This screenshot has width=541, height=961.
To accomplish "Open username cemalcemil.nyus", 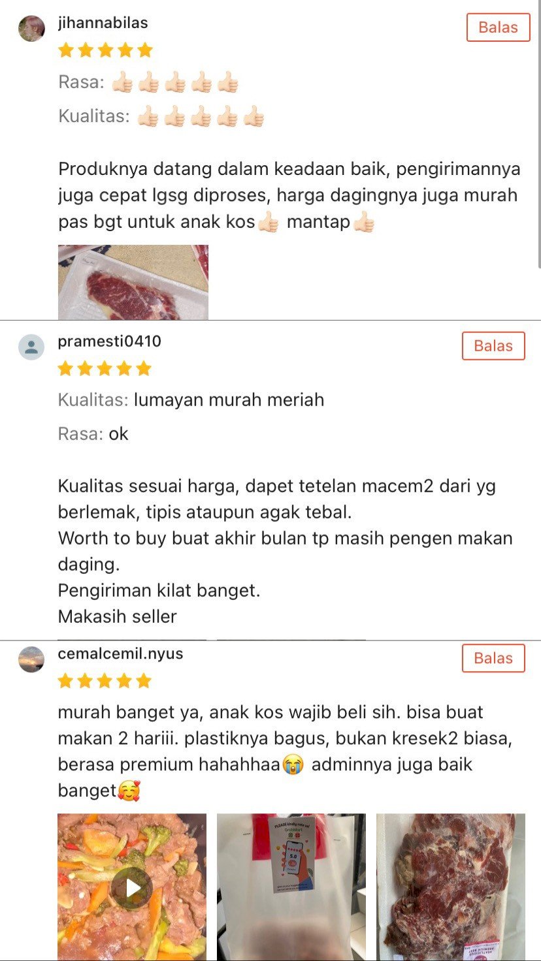I will click(121, 654).
